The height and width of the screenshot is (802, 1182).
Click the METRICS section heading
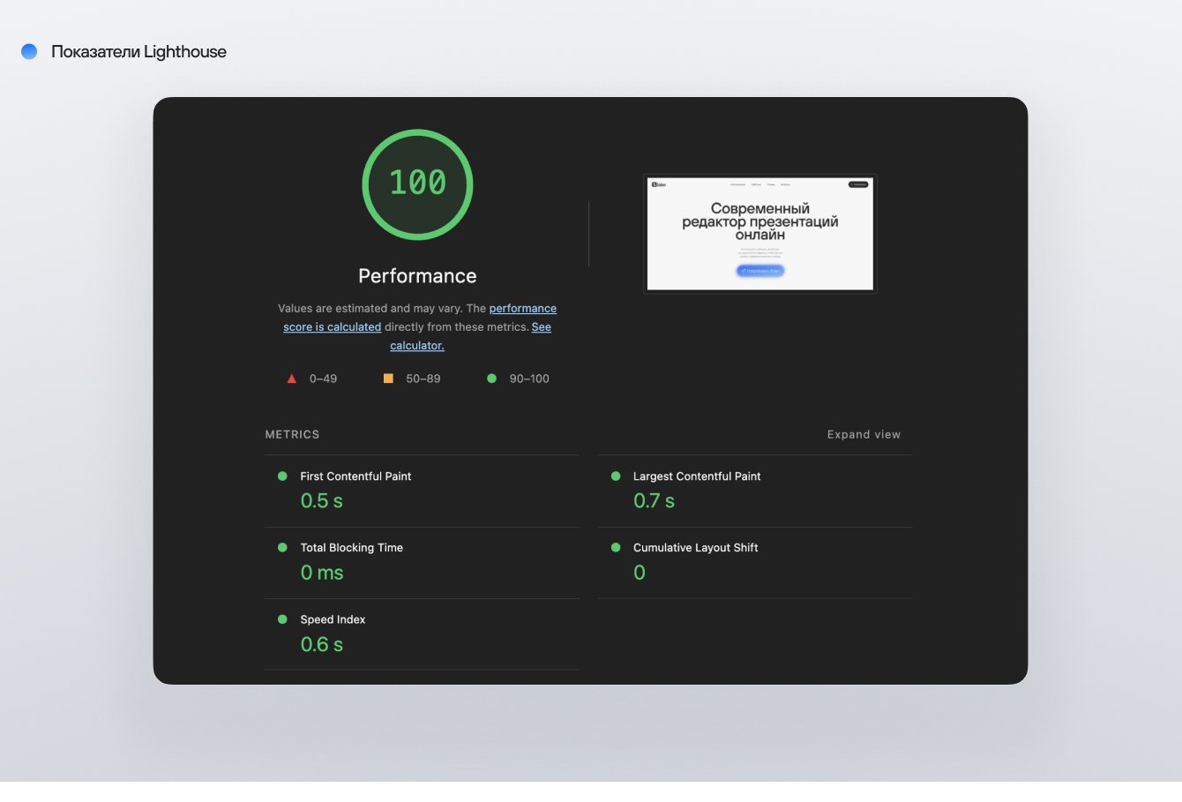tap(292, 434)
